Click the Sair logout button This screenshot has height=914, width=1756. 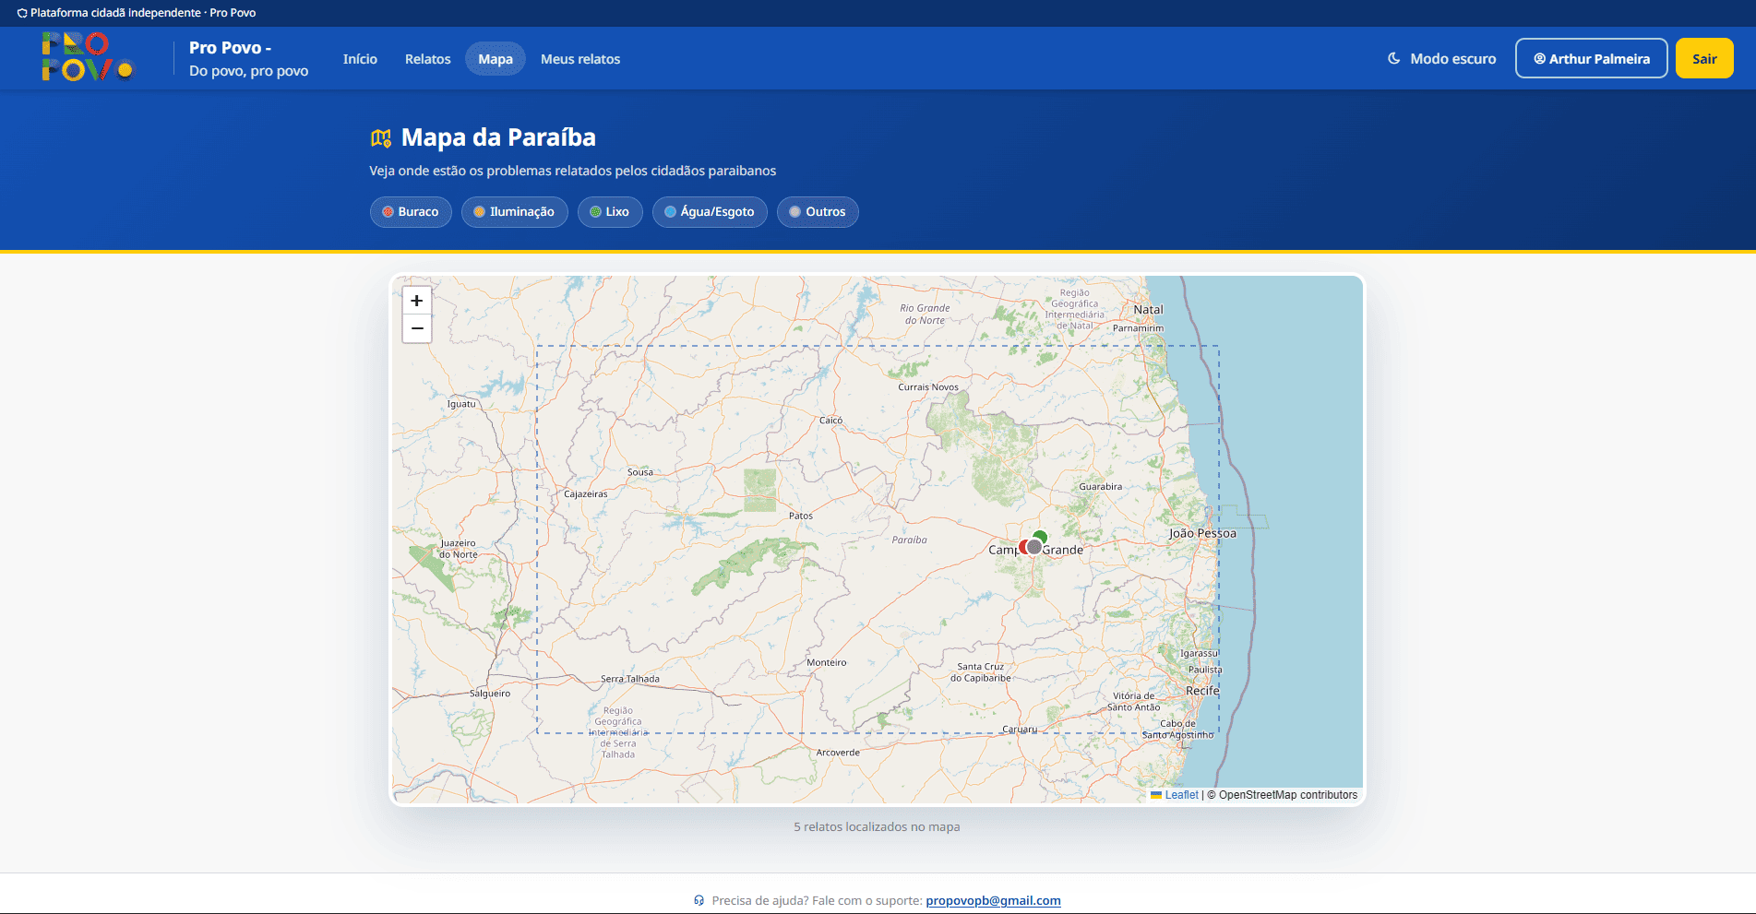[1704, 58]
